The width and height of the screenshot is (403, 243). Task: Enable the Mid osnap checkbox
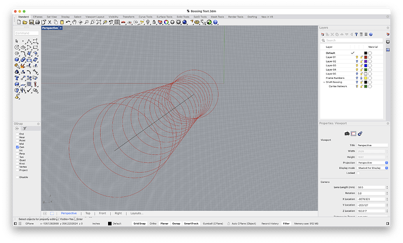pos(17,144)
